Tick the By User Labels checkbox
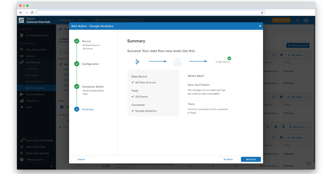The width and height of the screenshot is (333, 174). [62, 121]
